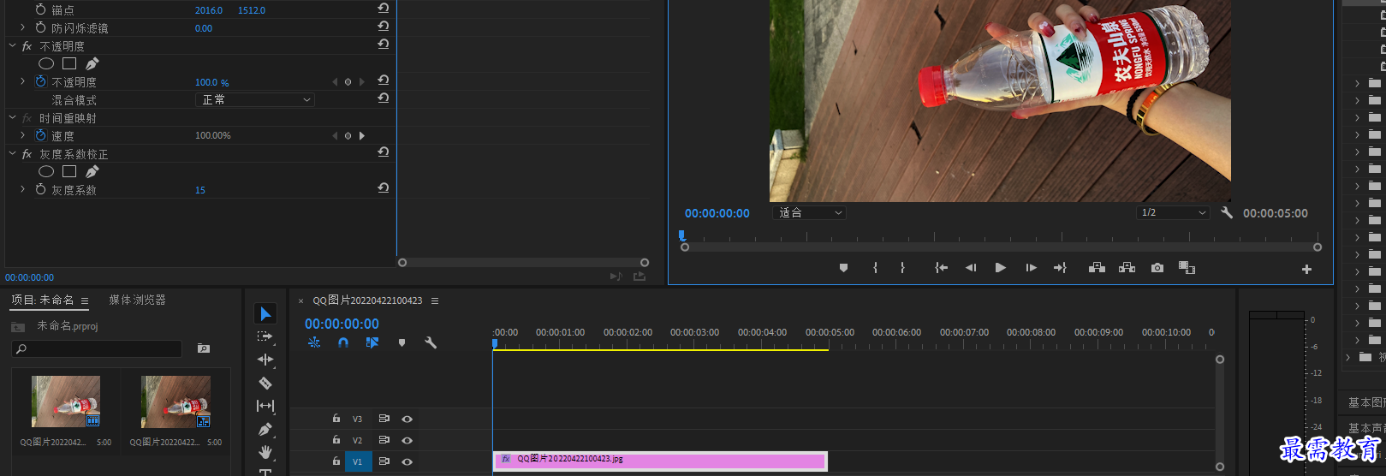Select the Track Select Forward tool
This screenshot has width=1386, height=476.
click(x=265, y=336)
